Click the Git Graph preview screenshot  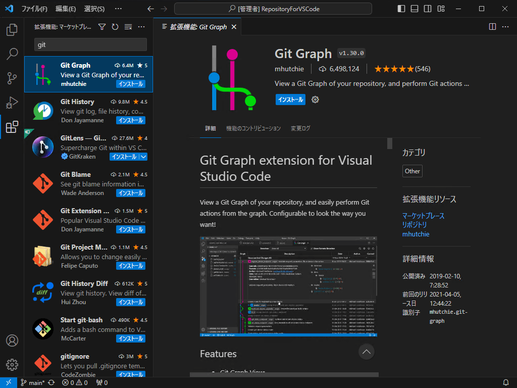(288, 286)
